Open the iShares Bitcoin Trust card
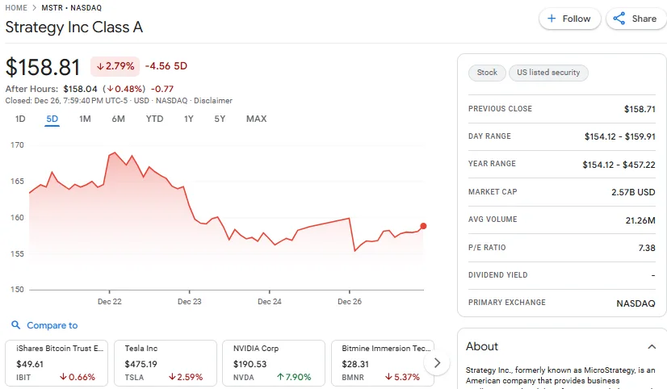The width and height of the screenshot is (667, 389). 57,362
